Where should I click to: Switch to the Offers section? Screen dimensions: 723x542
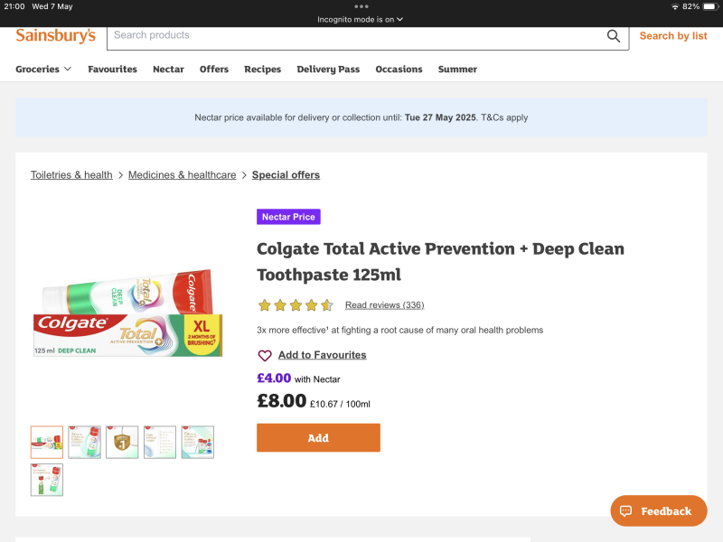pyautogui.click(x=213, y=69)
